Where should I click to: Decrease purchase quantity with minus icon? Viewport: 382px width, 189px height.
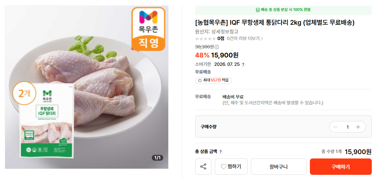coord(335,127)
